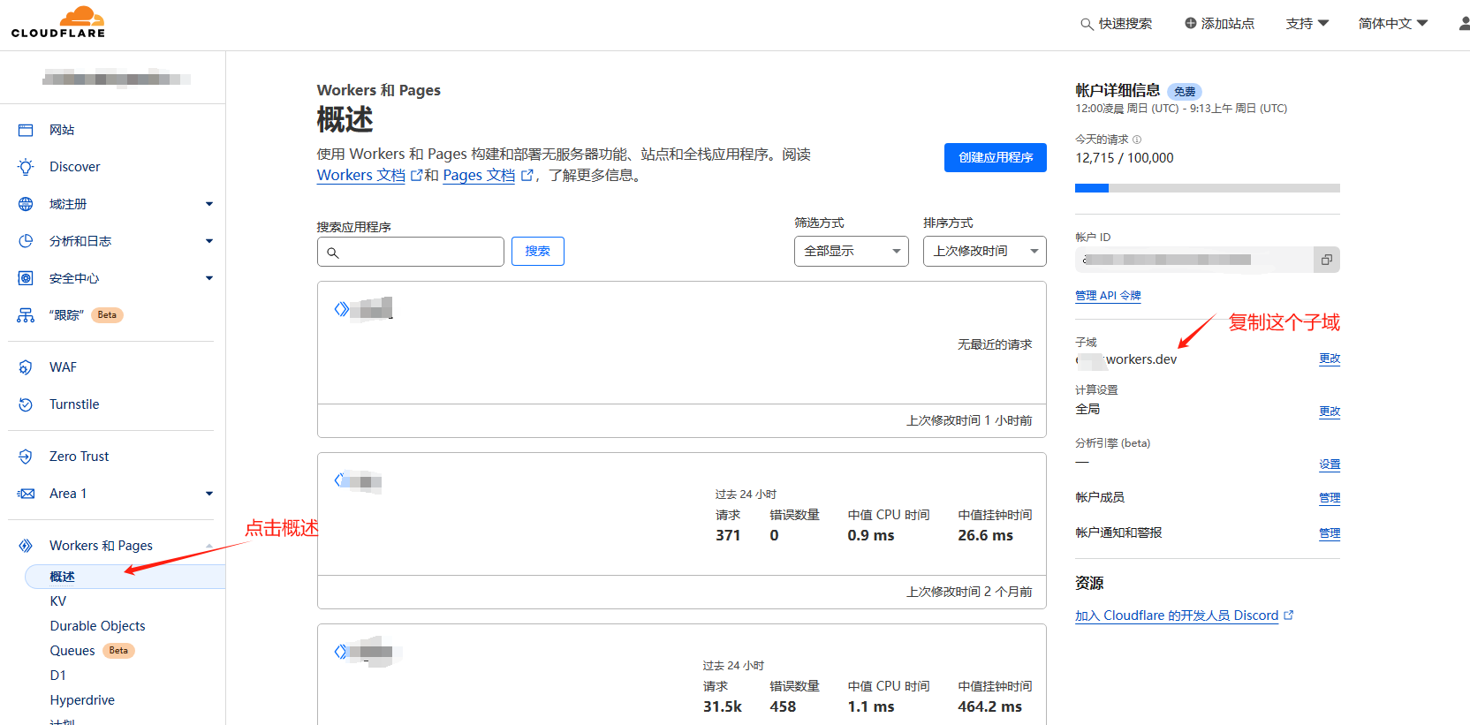The width and height of the screenshot is (1470, 725).
Task: Click the 管理 API 令牌 link
Action: pos(1108,296)
